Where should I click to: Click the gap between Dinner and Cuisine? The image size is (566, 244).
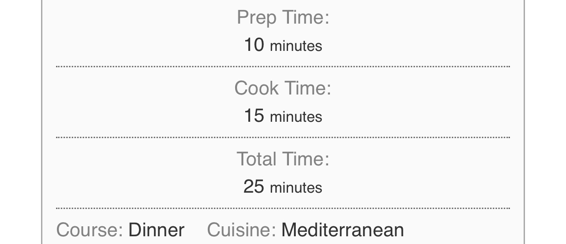click(x=196, y=230)
